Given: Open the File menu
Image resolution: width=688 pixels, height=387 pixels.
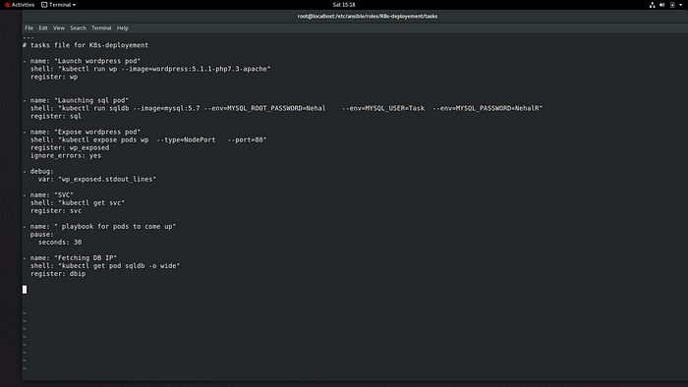Looking at the screenshot, I should [x=29, y=28].
